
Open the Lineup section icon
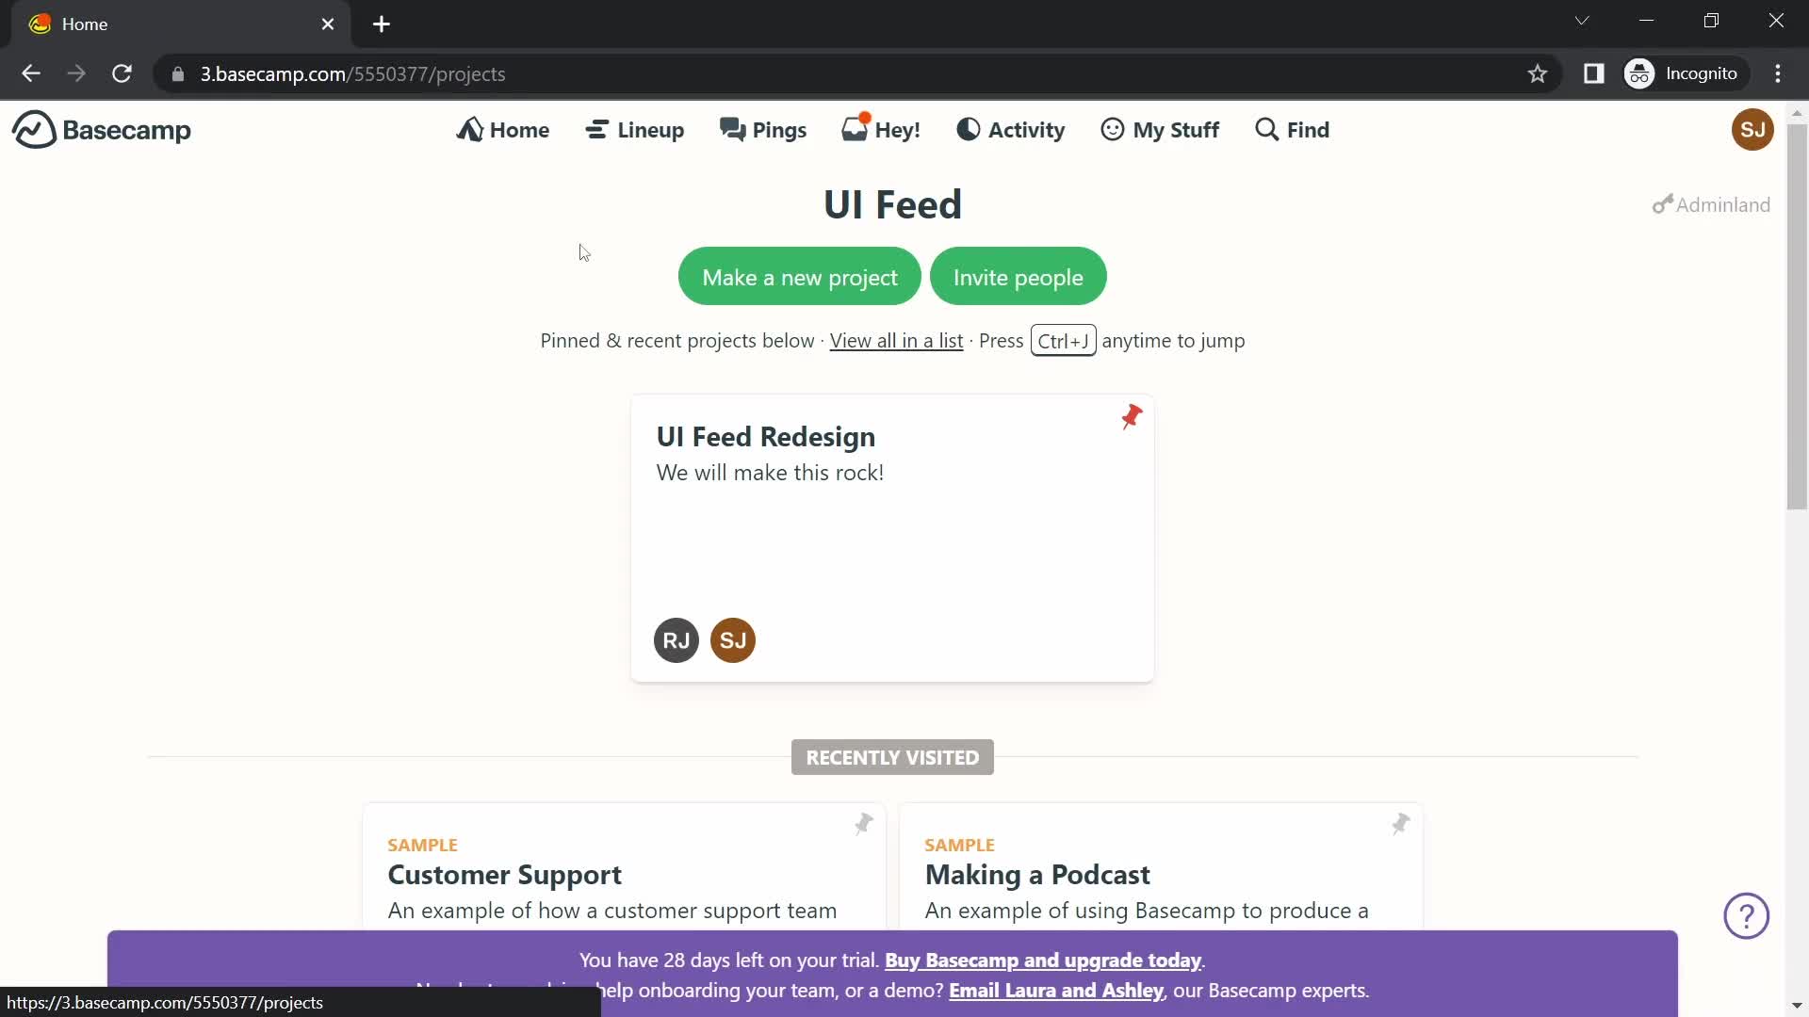(x=596, y=129)
